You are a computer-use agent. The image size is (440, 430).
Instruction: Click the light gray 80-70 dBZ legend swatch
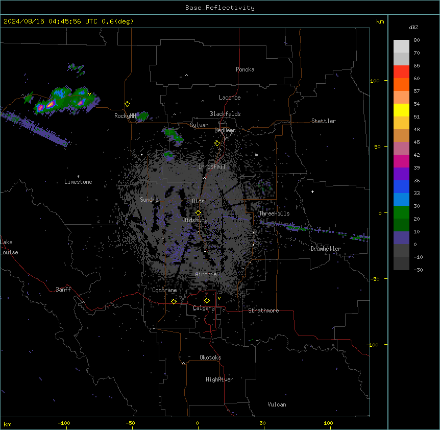pos(401,46)
